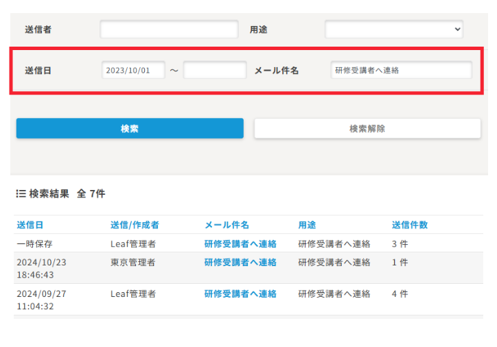The image size is (497, 347).
Task: Click the 4 件 count cell
Action: coord(400,294)
